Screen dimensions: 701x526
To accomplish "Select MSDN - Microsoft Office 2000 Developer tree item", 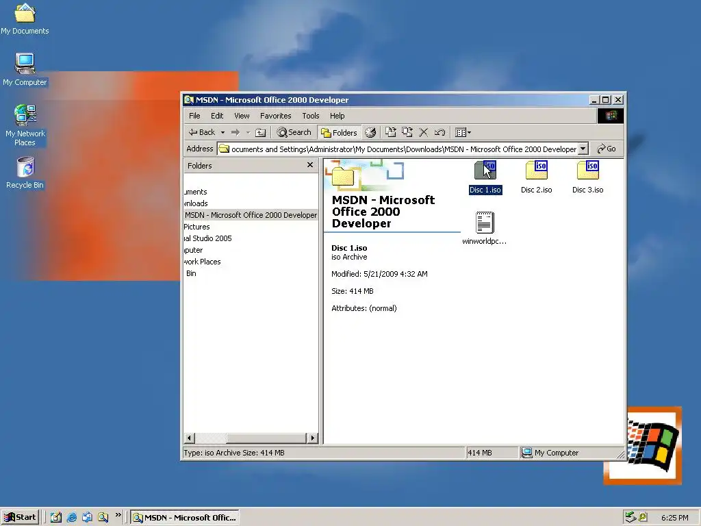I will tap(251, 215).
